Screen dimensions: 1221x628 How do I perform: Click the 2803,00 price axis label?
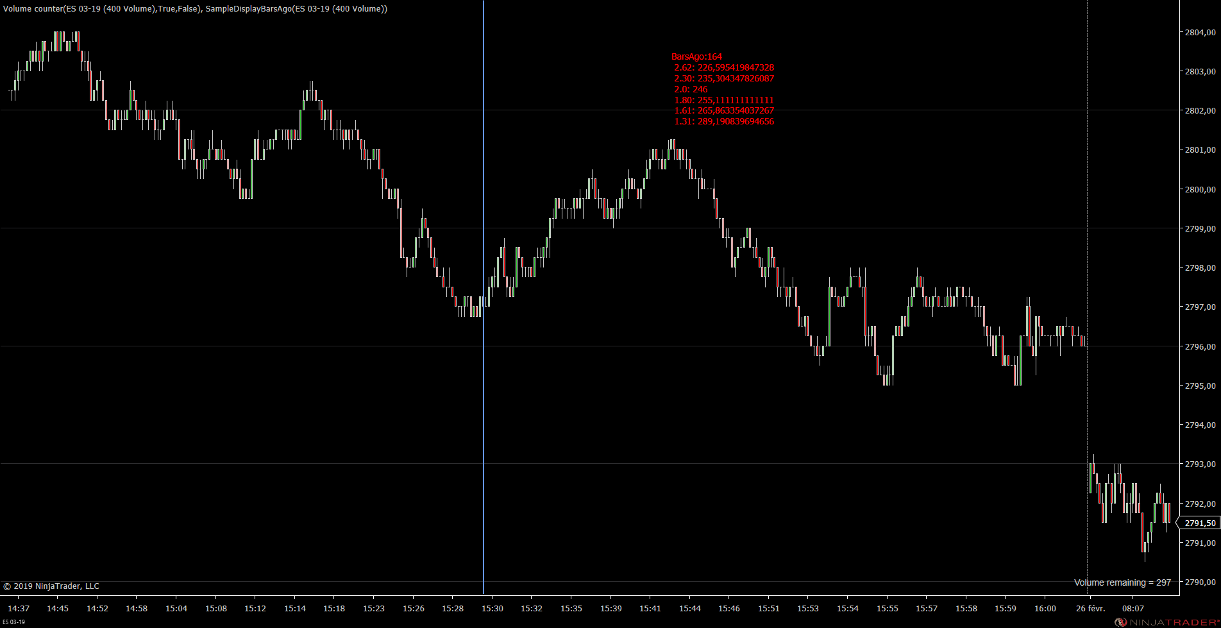pyautogui.click(x=1200, y=71)
